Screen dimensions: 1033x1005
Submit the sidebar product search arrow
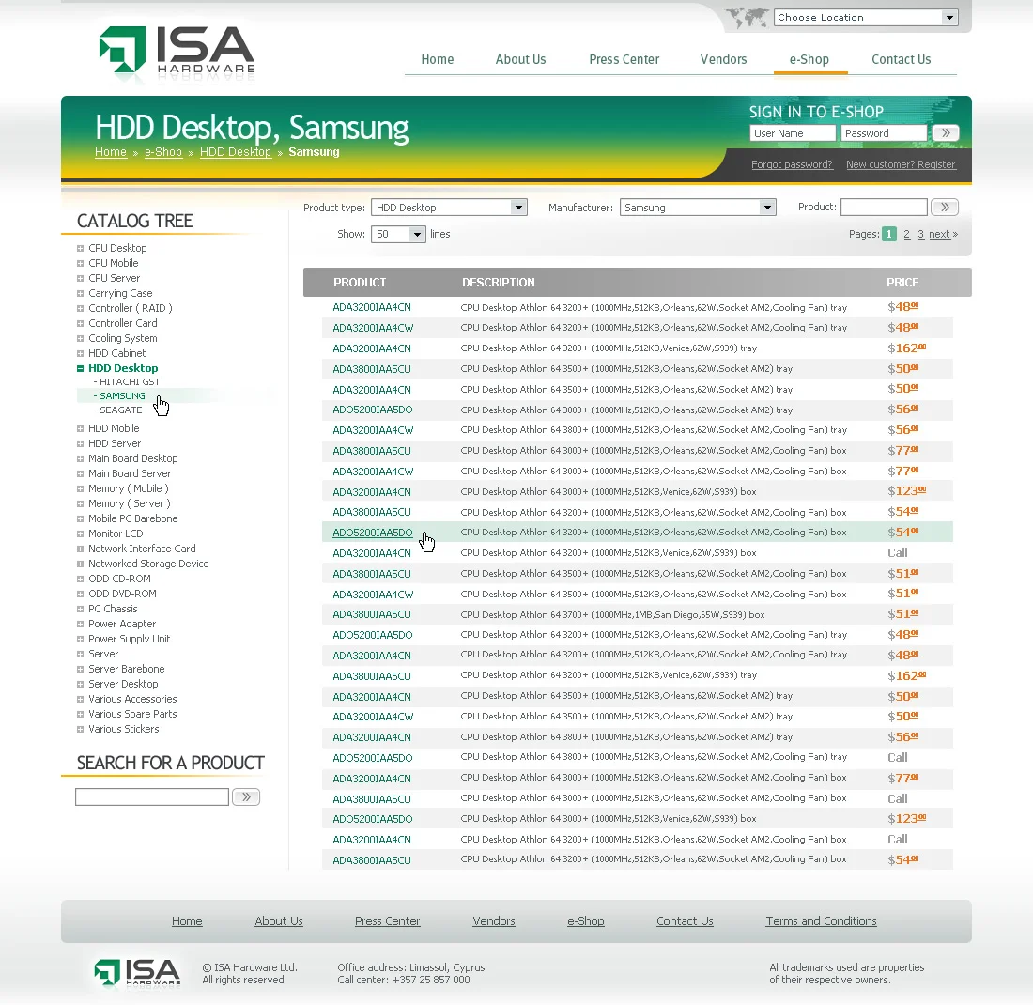tap(246, 796)
